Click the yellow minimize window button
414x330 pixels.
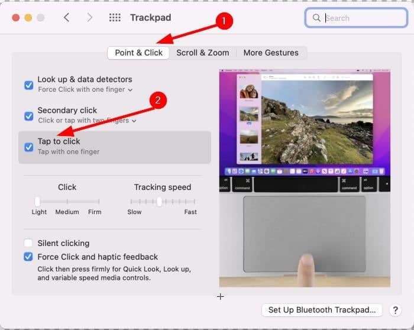tap(28, 18)
